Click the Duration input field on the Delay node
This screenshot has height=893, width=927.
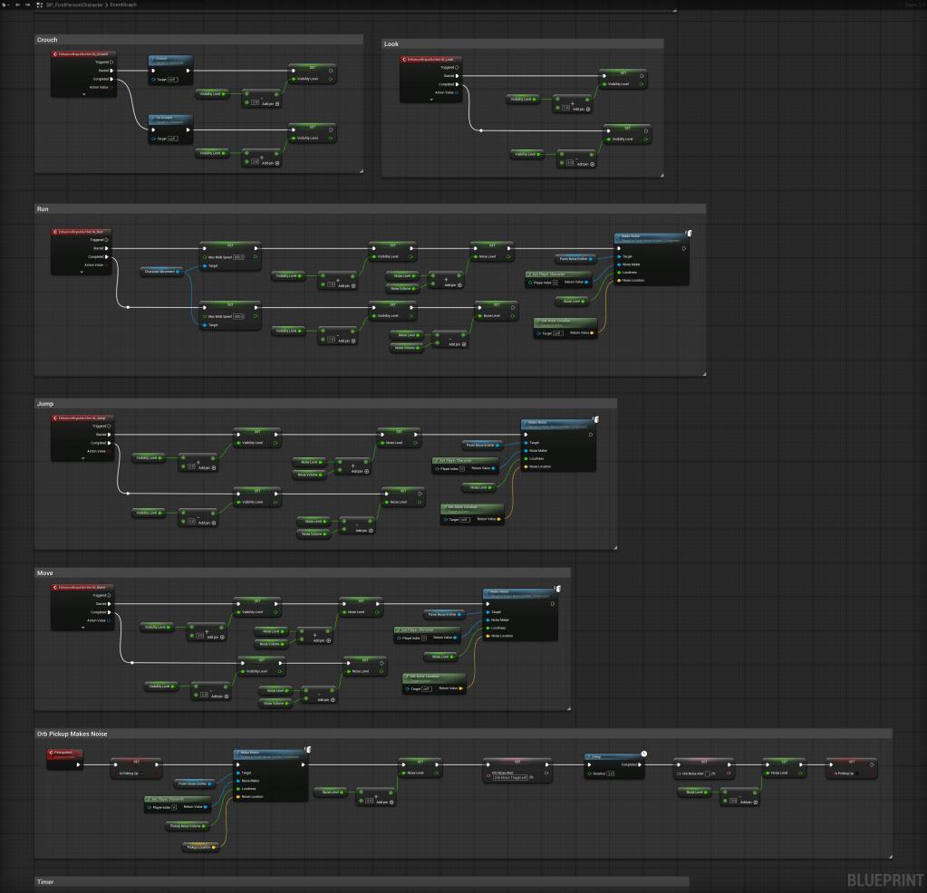tap(611, 773)
